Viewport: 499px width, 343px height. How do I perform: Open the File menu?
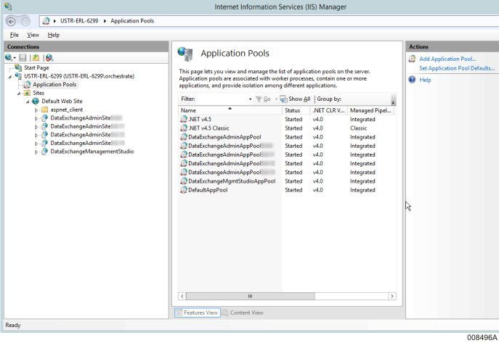tap(15, 35)
